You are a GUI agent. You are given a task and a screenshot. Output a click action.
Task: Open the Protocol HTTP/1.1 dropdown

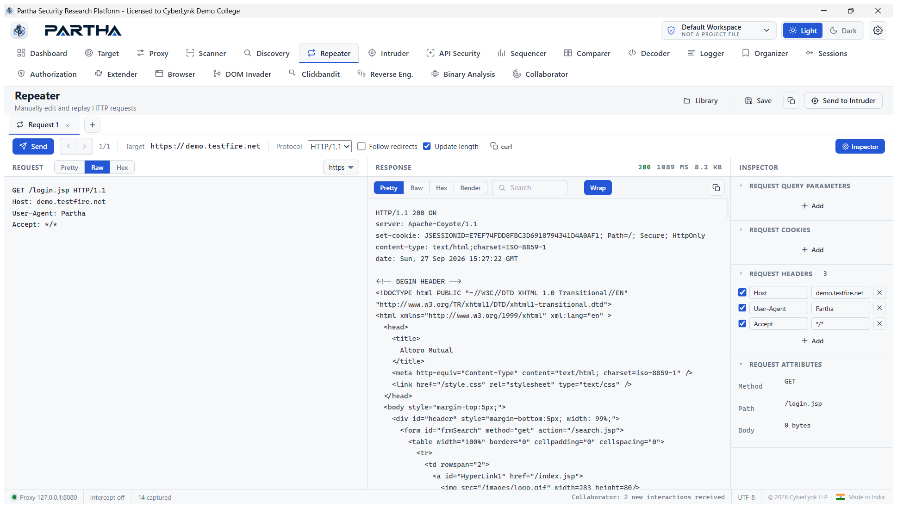click(330, 147)
